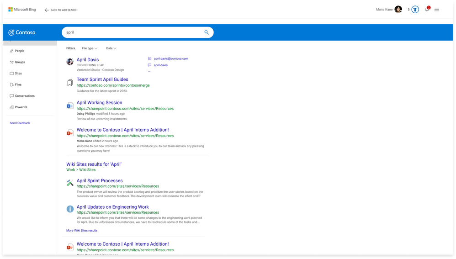Click the Contoso logo
The height and width of the screenshot is (259, 456).
pyautogui.click(x=22, y=32)
